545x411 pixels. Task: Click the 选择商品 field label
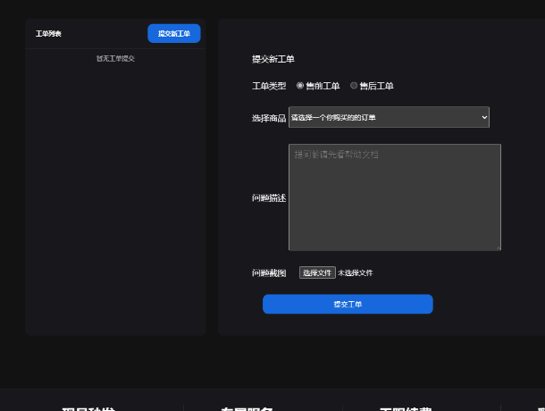(x=269, y=118)
